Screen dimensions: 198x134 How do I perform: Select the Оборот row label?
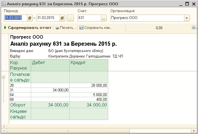coord(20,105)
